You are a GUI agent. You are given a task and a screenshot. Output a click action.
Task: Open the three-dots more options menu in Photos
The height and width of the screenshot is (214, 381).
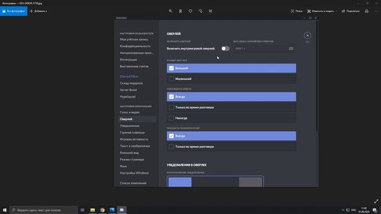(x=376, y=11)
